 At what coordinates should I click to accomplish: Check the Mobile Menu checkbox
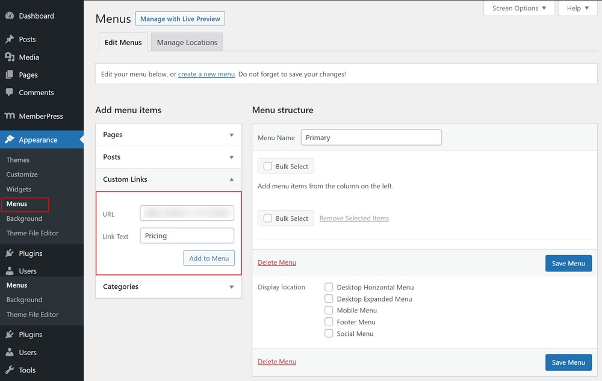[x=329, y=310]
